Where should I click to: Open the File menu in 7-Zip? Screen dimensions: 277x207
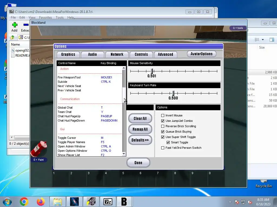point(13,18)
